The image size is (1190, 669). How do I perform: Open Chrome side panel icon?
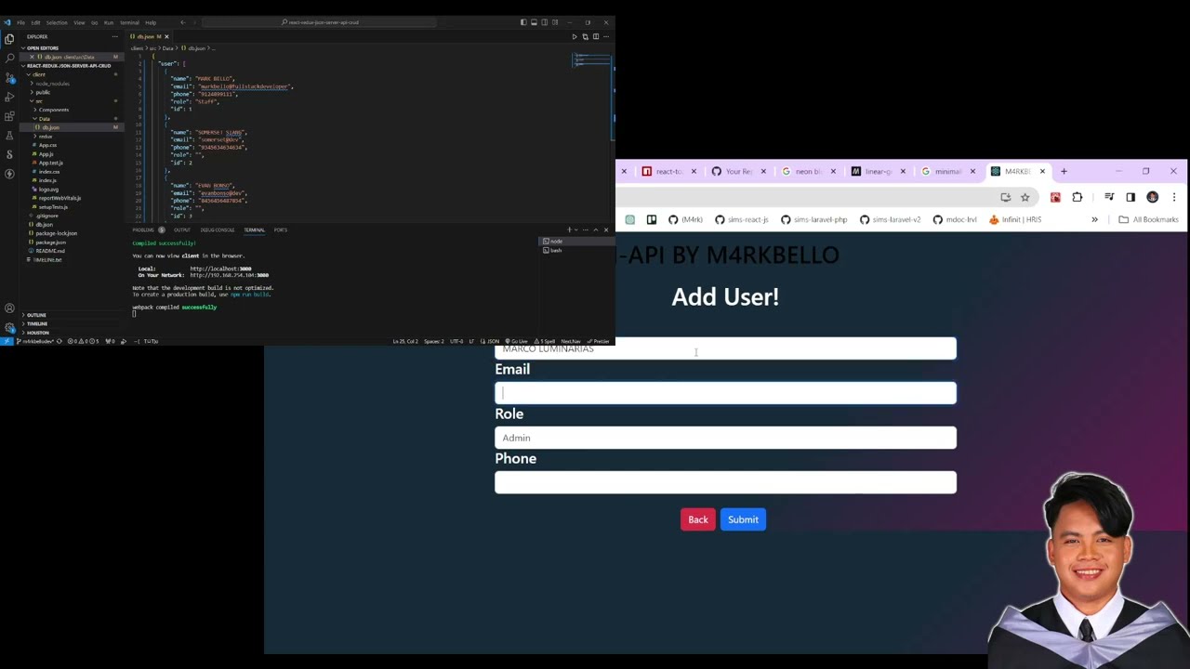1130,197
